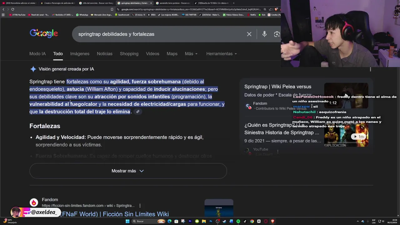
Task: Open Google Chrome from the taskbar
Action: (x=252, y=221)
